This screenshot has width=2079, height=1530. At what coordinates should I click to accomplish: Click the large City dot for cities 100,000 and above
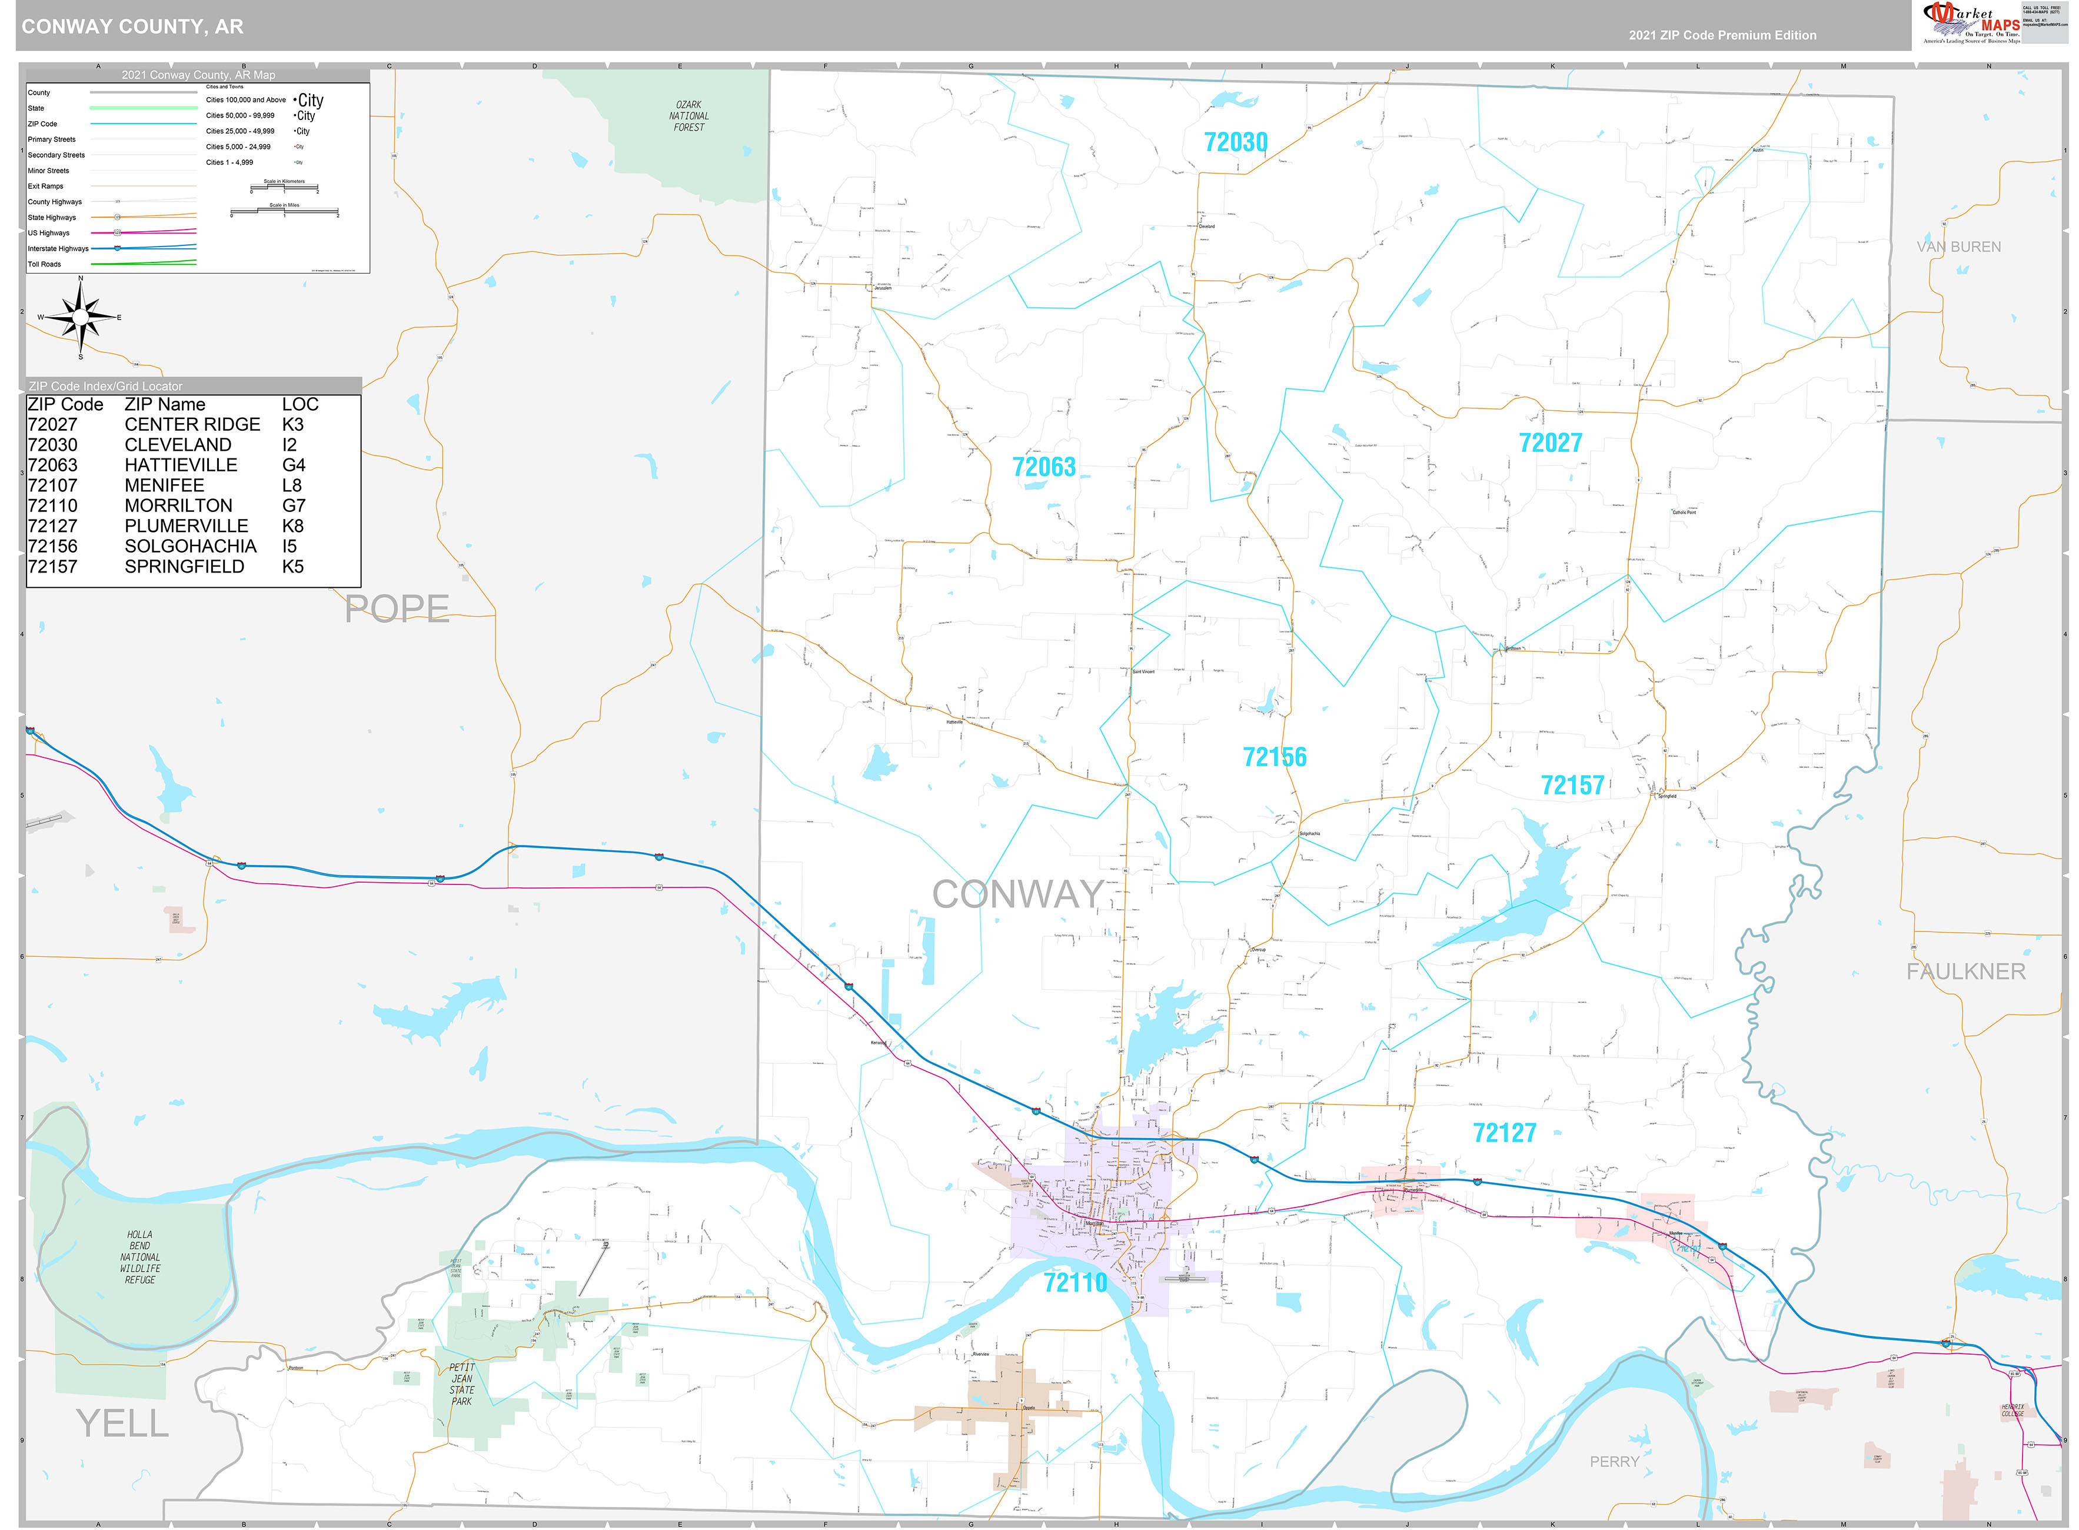295,99
